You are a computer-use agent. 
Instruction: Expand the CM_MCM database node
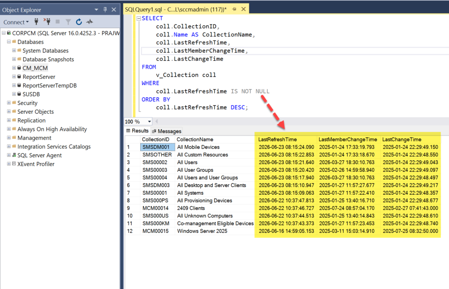click(x=14, y=68)
